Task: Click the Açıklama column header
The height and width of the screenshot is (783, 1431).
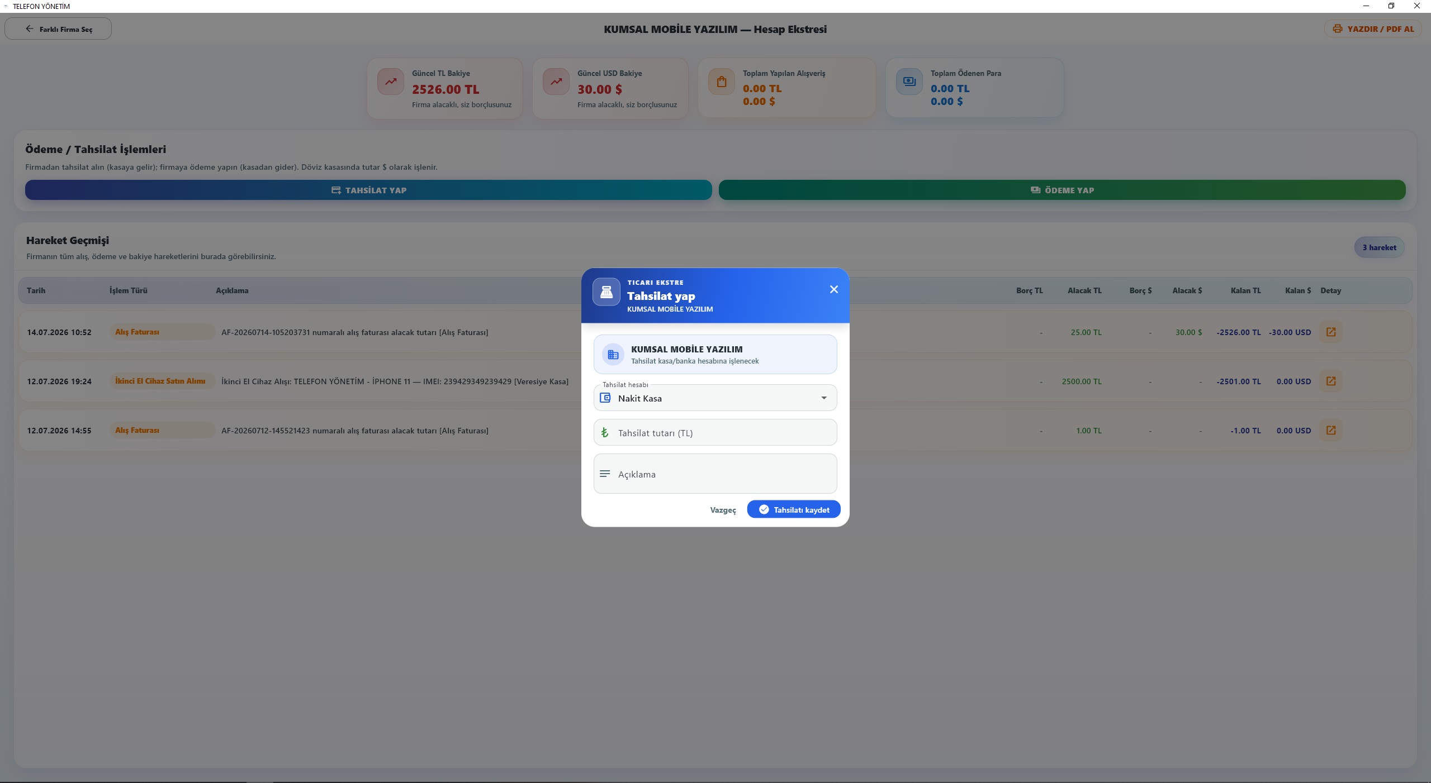Action: coord(232,290)
